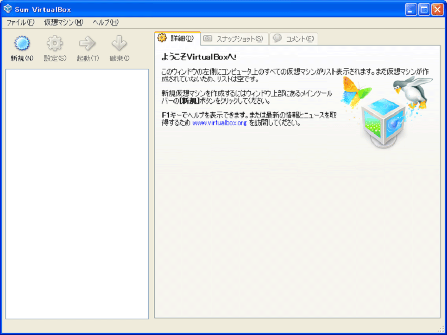Click the speech bubble icon on コメント tab

coord(277,38)
